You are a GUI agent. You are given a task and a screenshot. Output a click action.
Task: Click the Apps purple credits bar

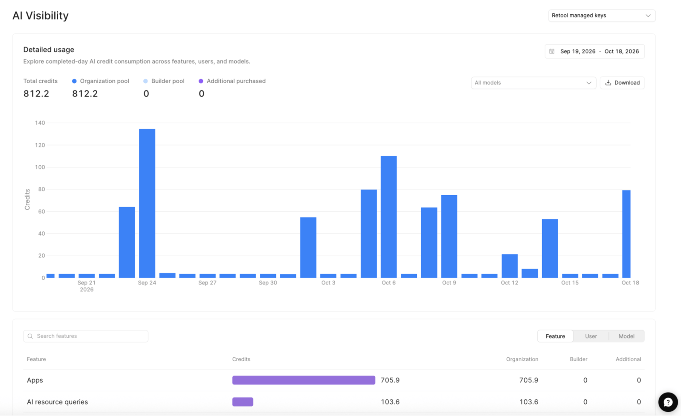point(304,380)
